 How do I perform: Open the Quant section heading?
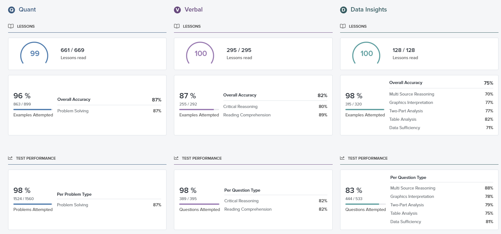click(x=27, y=10)
